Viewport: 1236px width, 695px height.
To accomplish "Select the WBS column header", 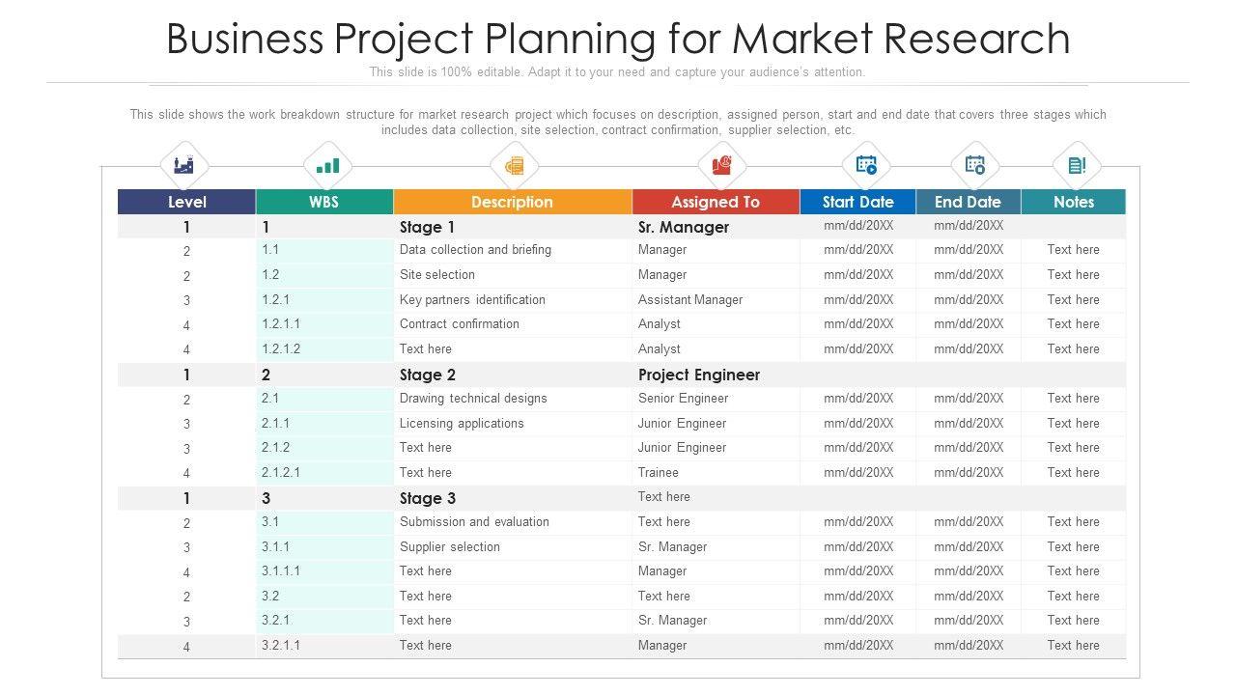I will point(324,202).
